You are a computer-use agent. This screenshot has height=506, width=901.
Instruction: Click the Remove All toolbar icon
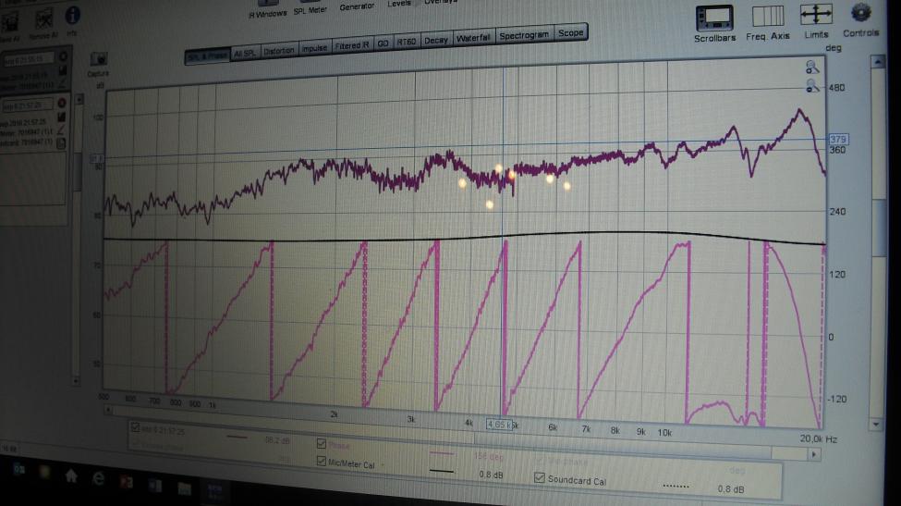[44, 19]
